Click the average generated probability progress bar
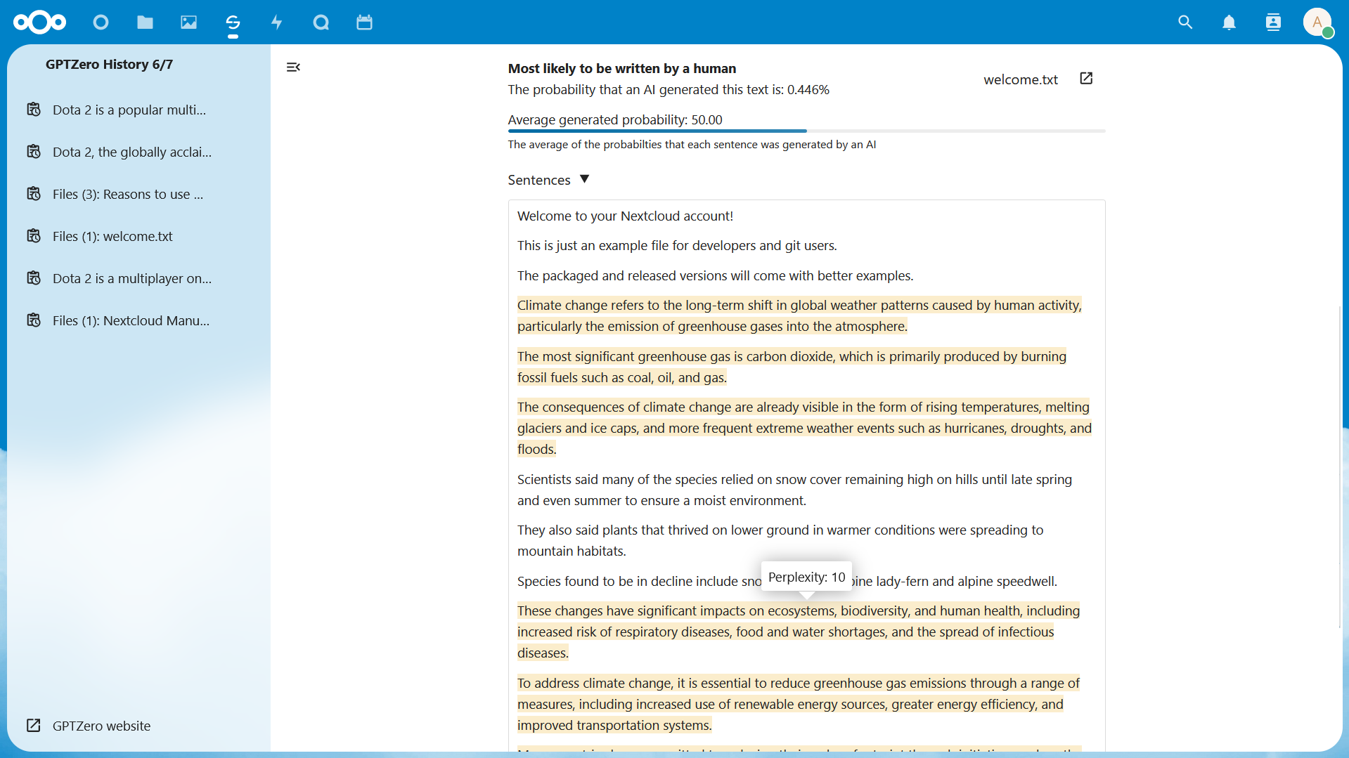1349x758 pixels. click(806, 131)
